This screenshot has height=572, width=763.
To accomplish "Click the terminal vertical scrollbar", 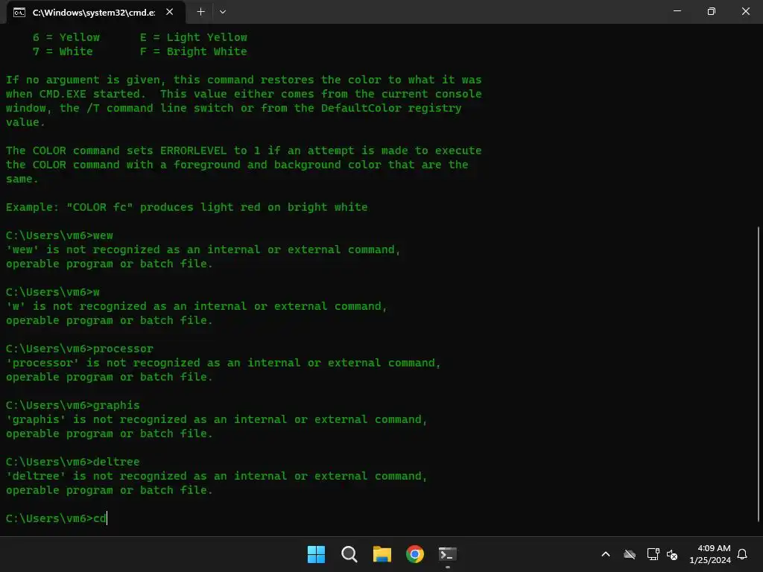I will point(758,374).
